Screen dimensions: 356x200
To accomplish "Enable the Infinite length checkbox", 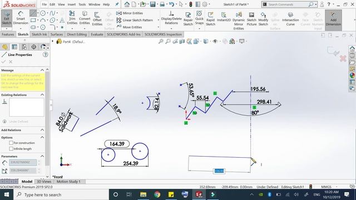I will [x=11, y=149].
